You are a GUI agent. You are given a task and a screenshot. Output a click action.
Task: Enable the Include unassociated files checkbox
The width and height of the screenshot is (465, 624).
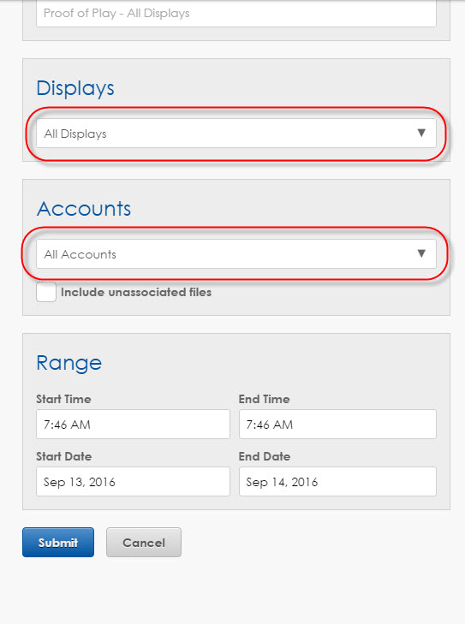point(46,292)
